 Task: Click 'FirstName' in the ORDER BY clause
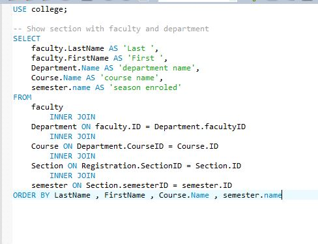point(124,195)
